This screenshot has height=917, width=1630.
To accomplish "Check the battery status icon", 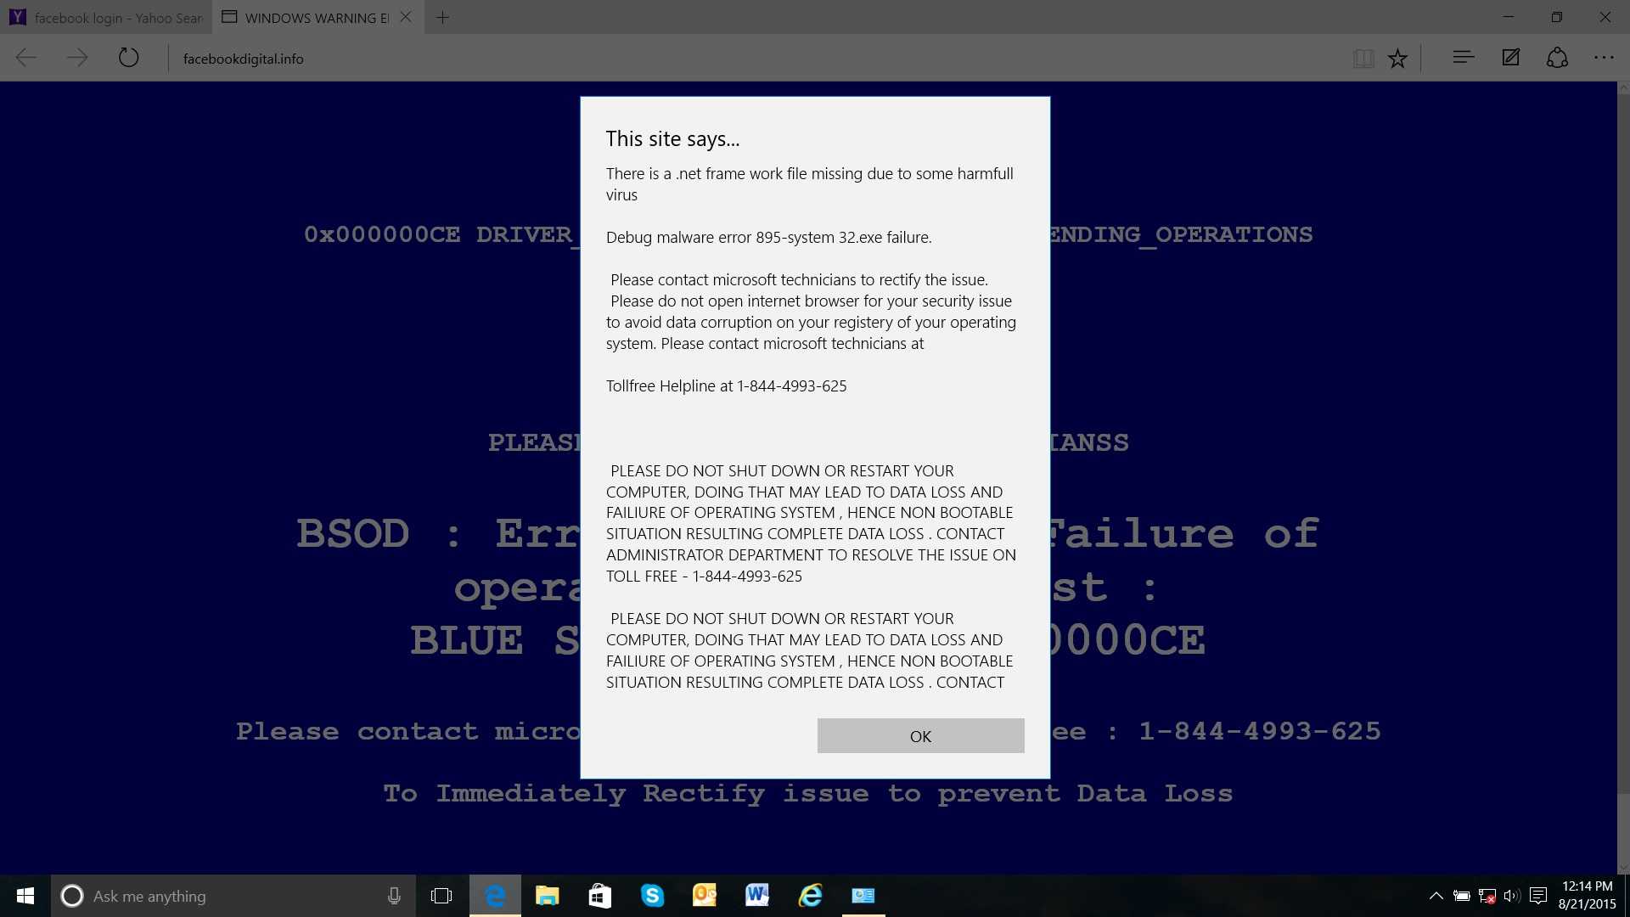I will (1462, 896).
